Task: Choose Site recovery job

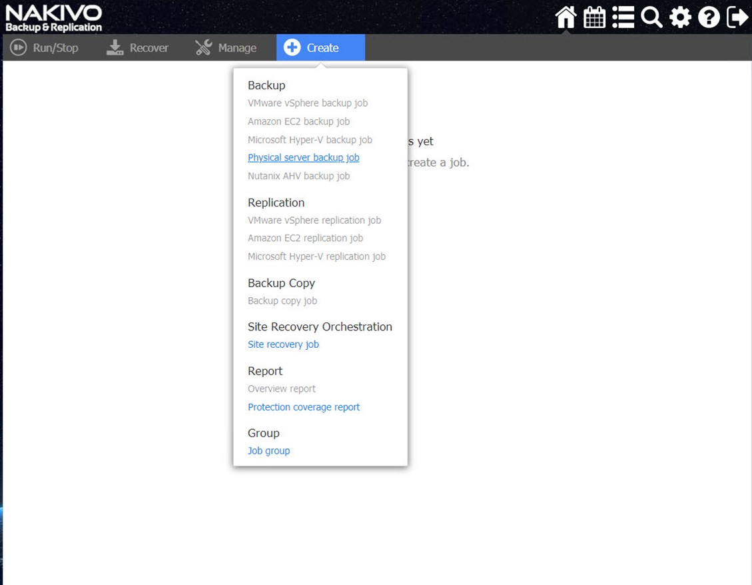Action: (284, 344)
